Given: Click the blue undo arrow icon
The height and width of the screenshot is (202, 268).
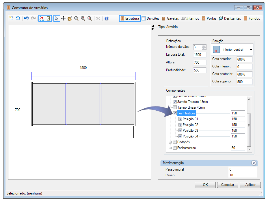Looking at the screenshot, I should 26,18.
